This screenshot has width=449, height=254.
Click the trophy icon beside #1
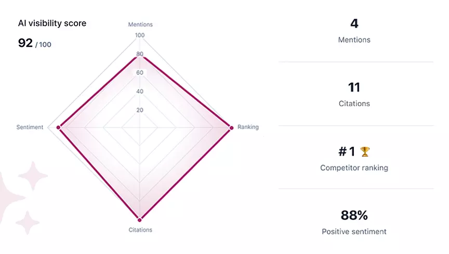[365, 151]
